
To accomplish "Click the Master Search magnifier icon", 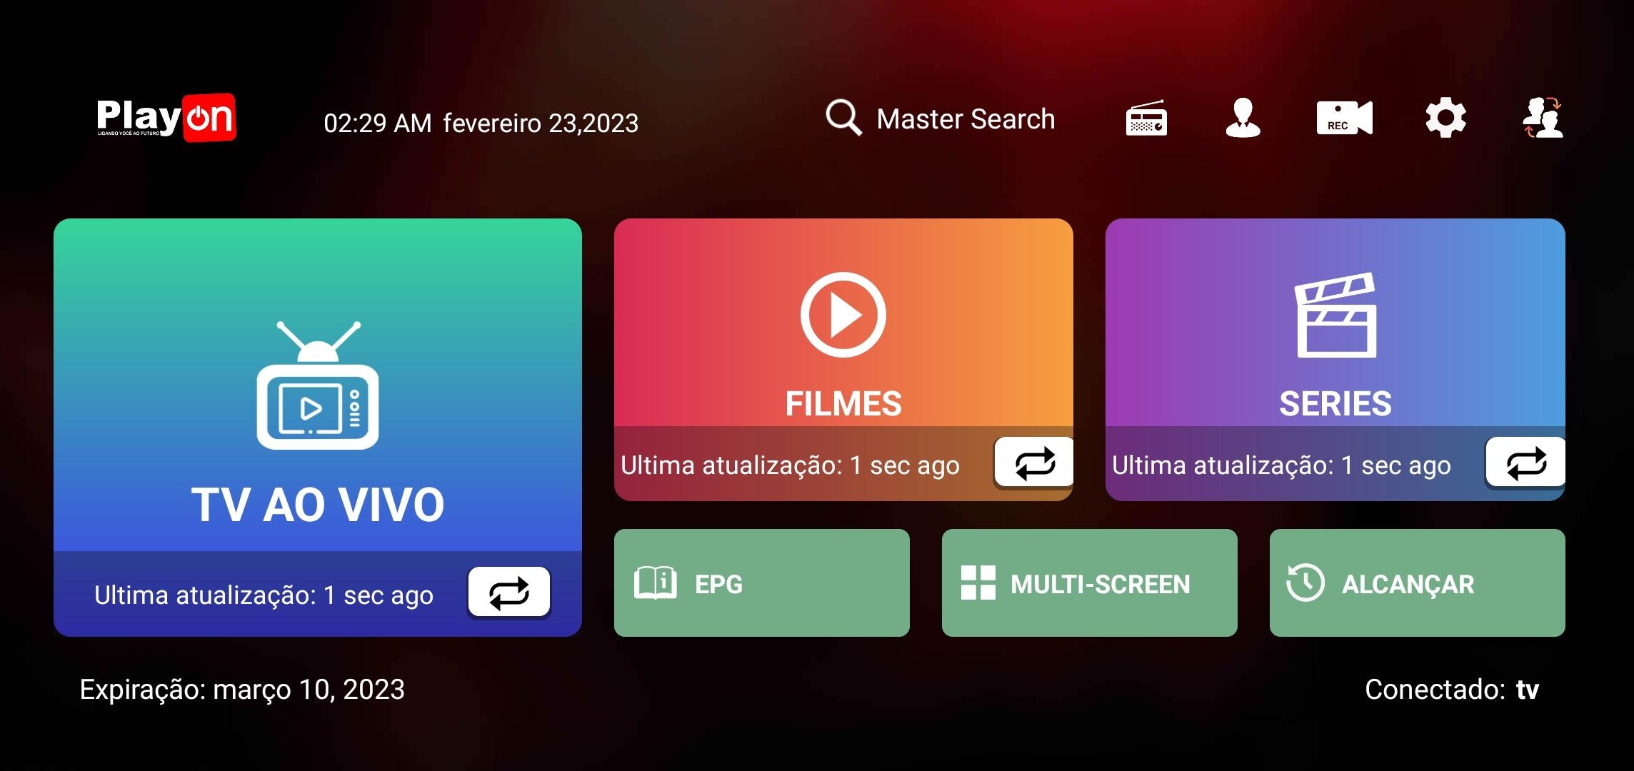I will [843, 118].
